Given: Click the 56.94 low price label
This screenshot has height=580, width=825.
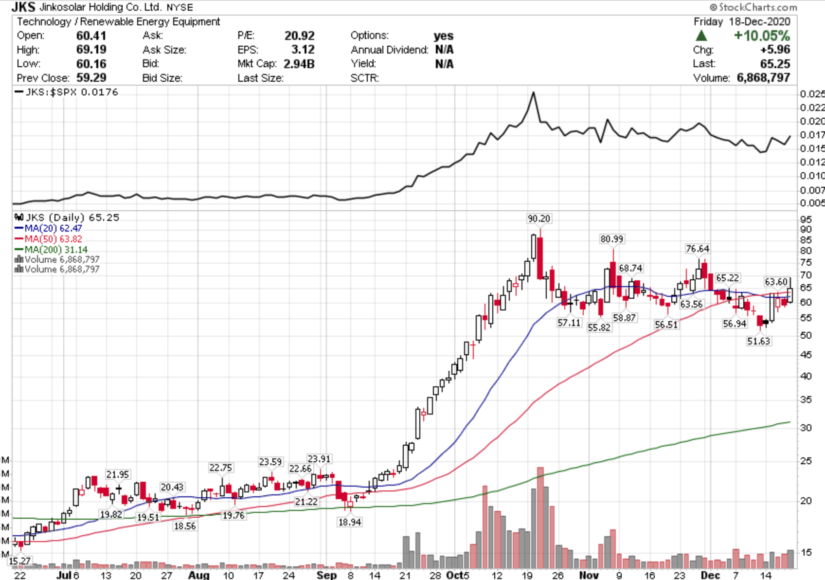Looking at the screenshot, I should coord(735,324).
